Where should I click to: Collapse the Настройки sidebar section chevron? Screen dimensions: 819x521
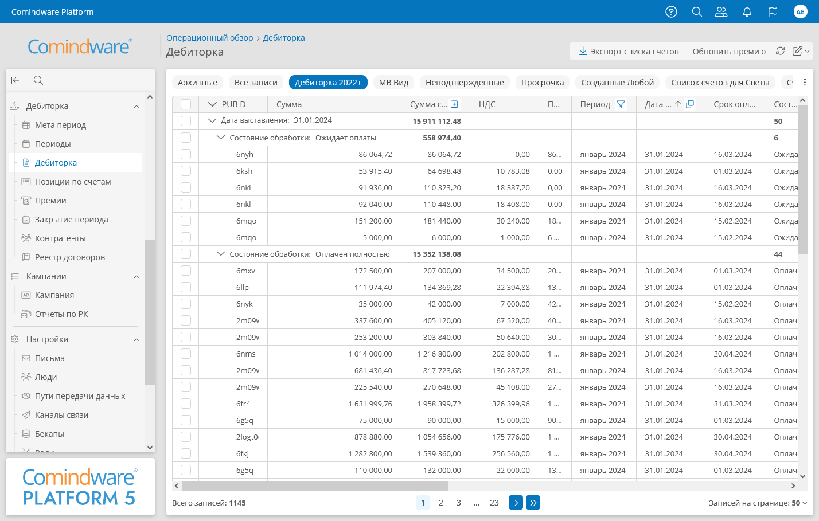tap(136, 340)
